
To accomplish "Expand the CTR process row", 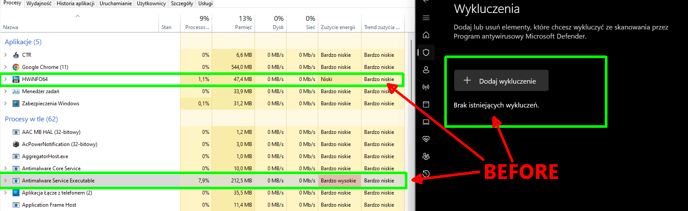I will tap(5, 55).
